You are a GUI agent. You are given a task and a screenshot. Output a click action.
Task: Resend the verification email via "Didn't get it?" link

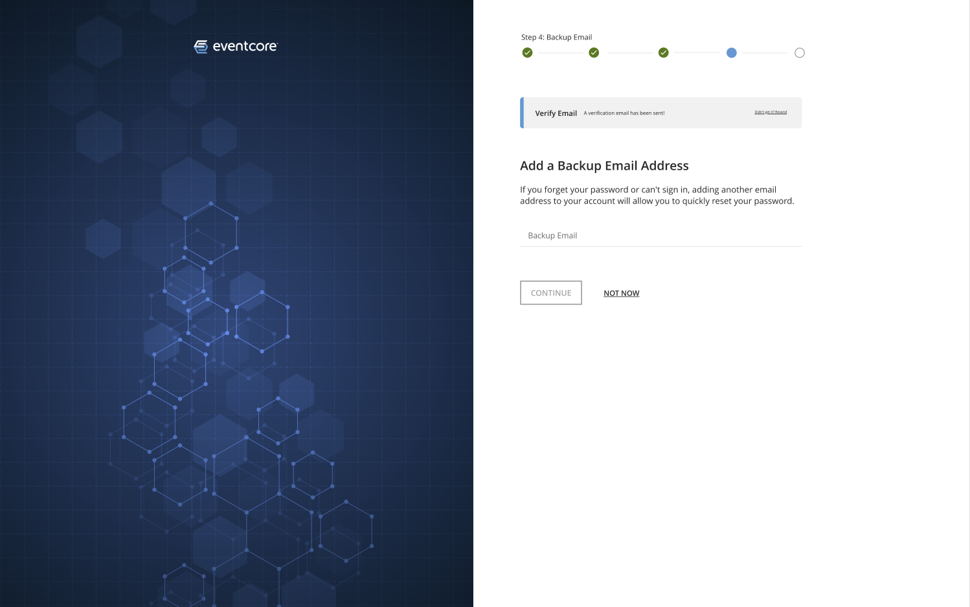pos(771,112)
